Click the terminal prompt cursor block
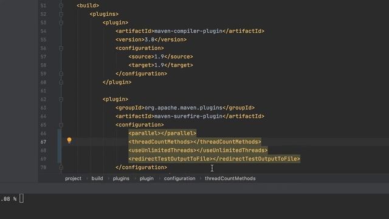389x219 pixels. (22, 198)
